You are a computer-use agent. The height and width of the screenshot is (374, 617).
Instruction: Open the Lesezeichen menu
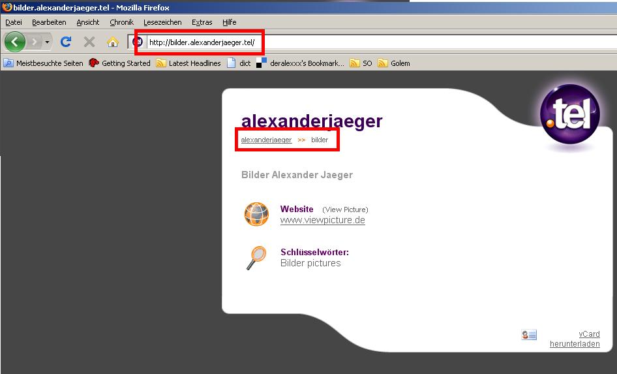click(162, 22)
